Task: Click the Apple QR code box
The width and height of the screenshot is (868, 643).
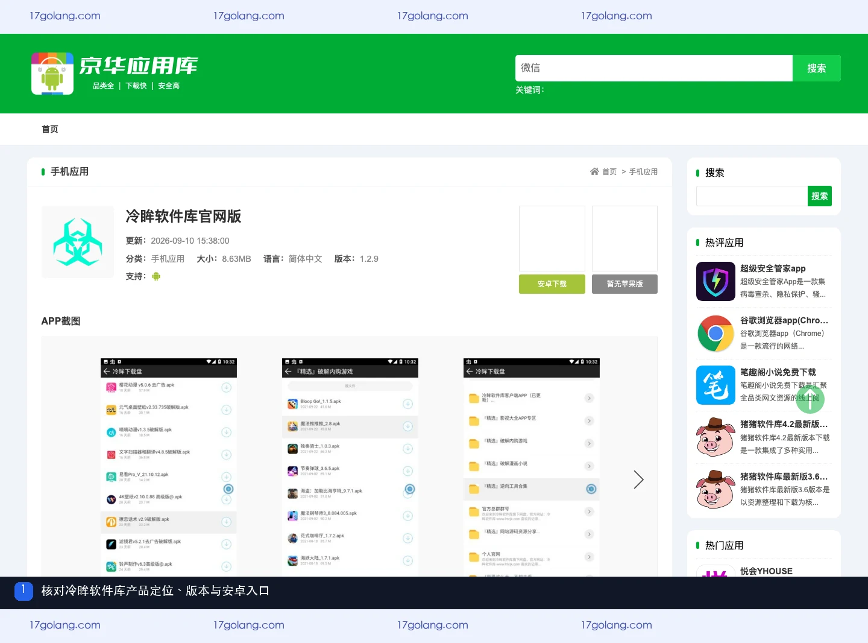Action: [x=624, y=238]
